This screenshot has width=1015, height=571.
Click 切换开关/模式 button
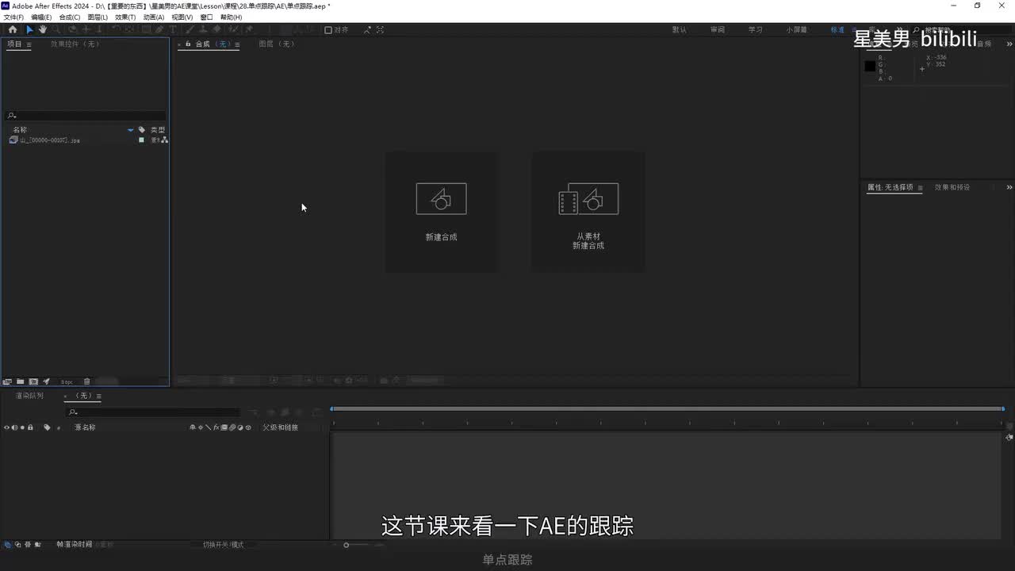click(224, 545)
